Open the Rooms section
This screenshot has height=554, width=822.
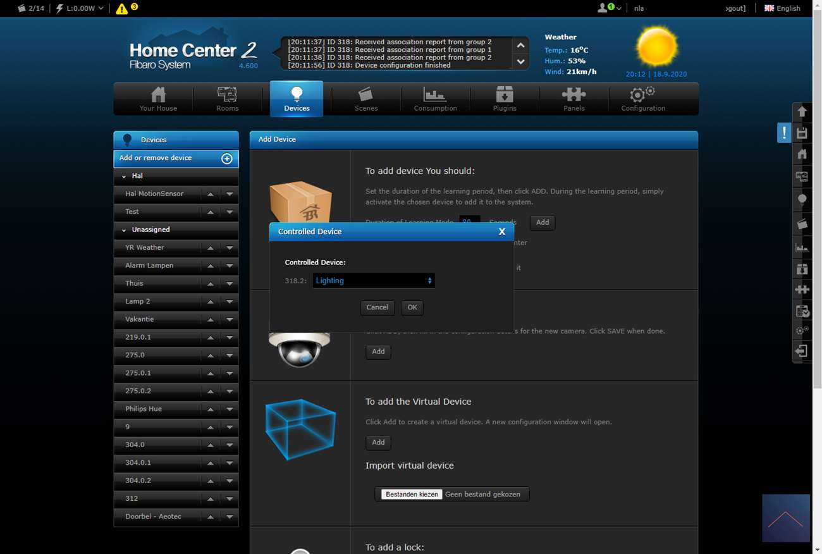[227, 99]
